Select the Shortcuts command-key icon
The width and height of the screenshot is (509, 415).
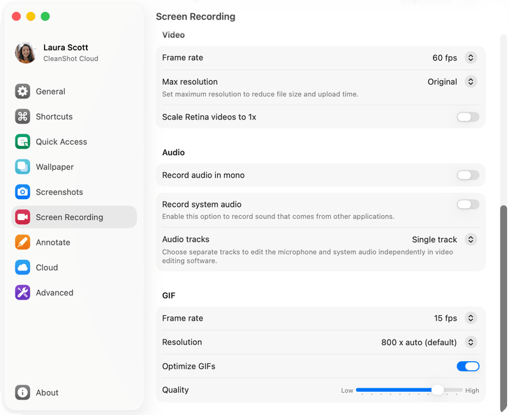tap(22, 116)
